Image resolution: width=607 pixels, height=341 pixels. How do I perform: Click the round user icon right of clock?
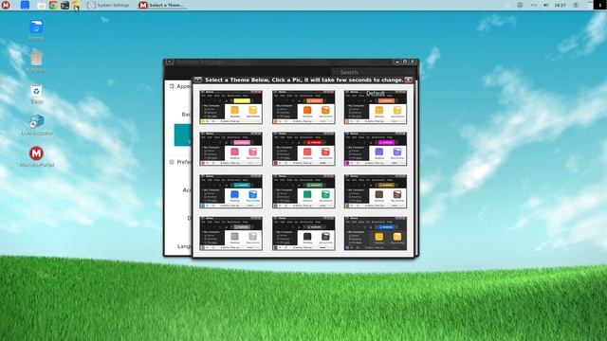[576, 5]
